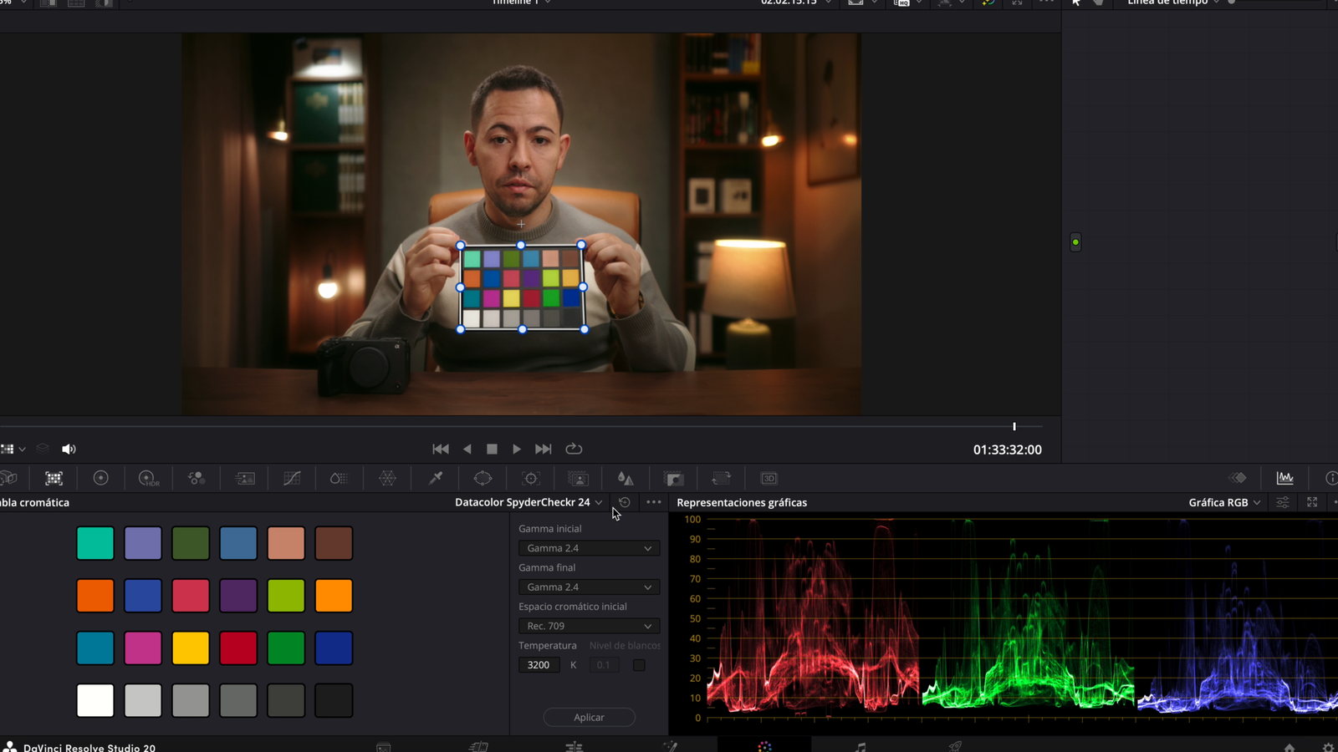Click the Aplicar button
This screenshot has height=752, width=1338.
(x=589, y=717)
